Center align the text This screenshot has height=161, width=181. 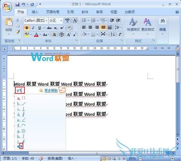pyautogui.click(x=90, y=27)
